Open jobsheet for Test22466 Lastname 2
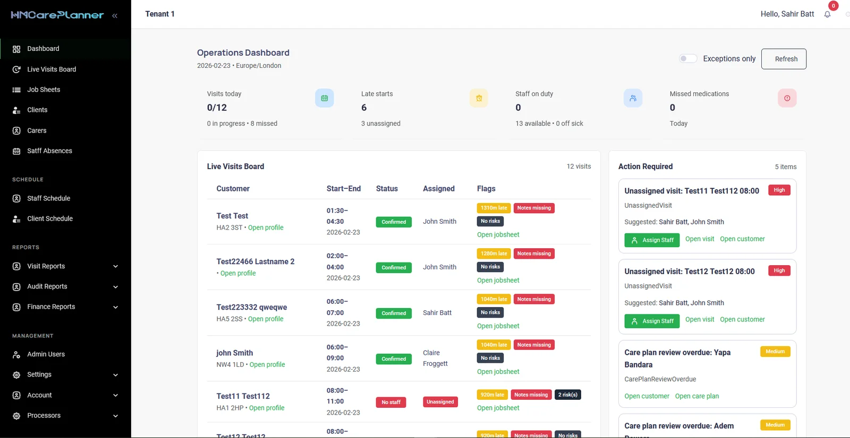Screen dimensions: 850x438 click(x=498, y=281)
